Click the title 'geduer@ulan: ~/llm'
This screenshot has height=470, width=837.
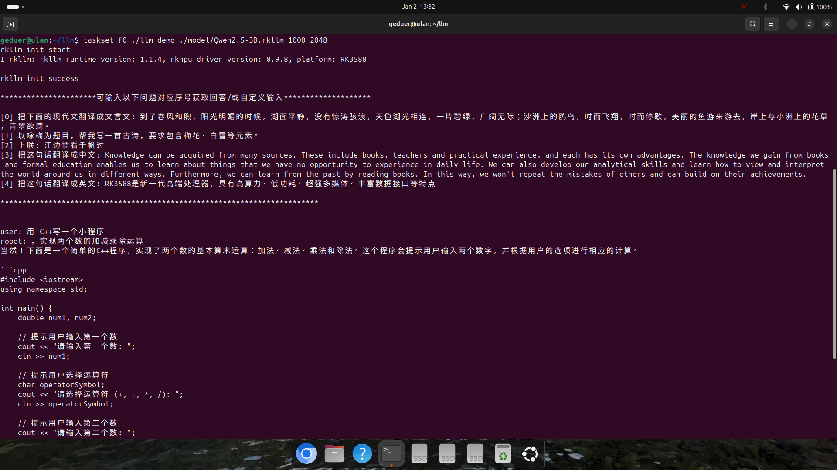point(418,24)
